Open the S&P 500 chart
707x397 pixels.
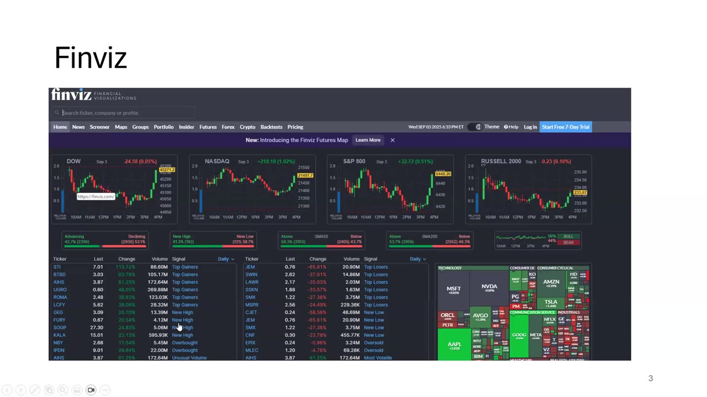tap(391, 189)
